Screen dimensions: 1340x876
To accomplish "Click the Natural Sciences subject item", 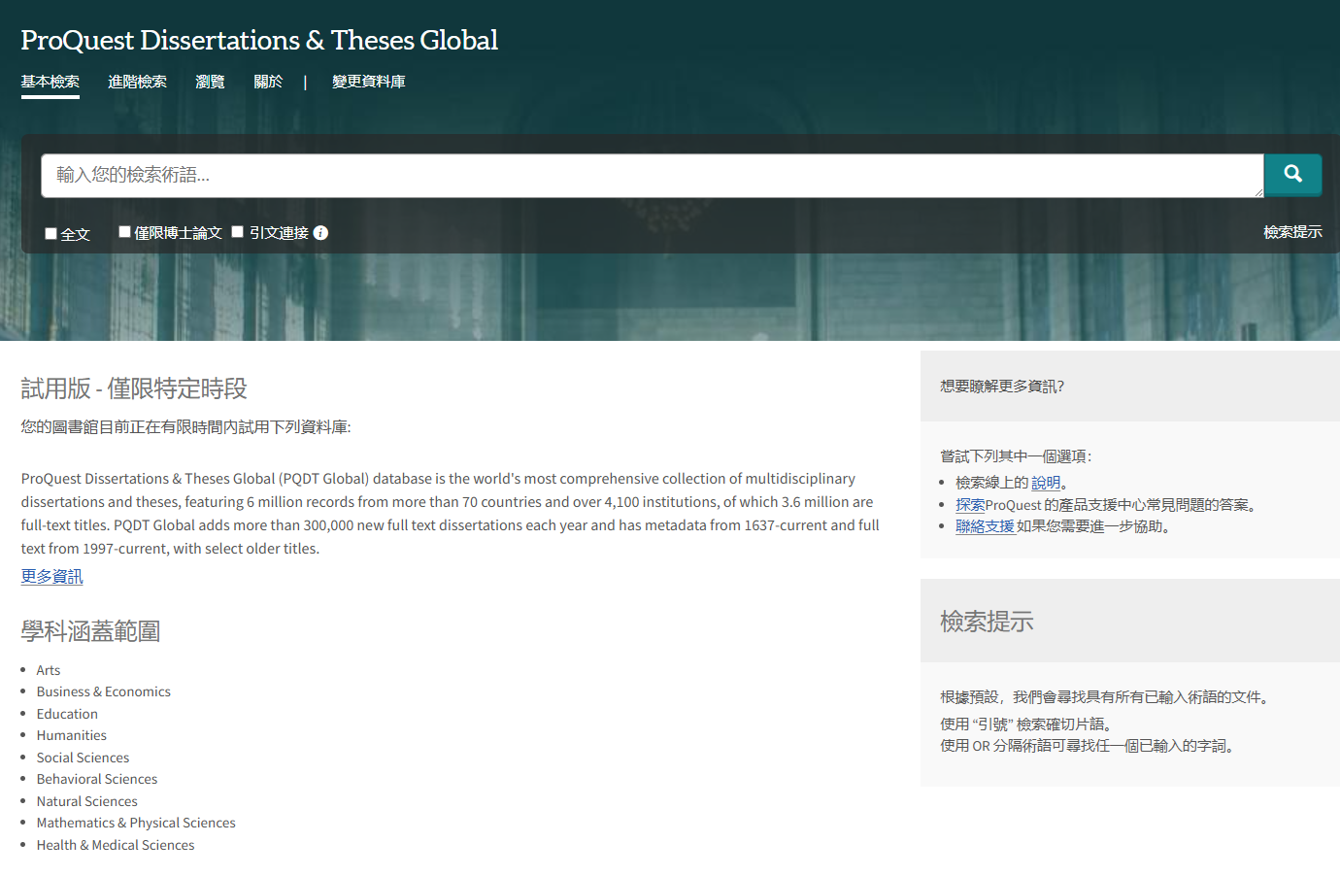I will 87,801.
